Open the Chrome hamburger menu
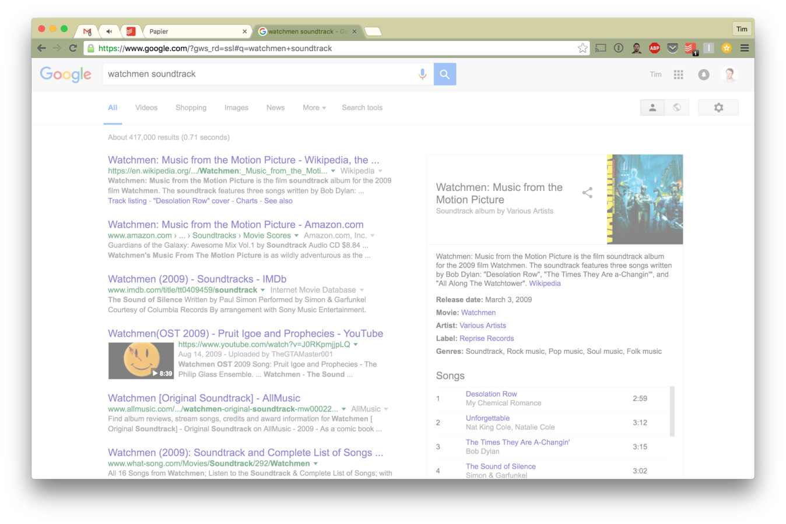This screenshot has height=524, width=786. [745, 48]
